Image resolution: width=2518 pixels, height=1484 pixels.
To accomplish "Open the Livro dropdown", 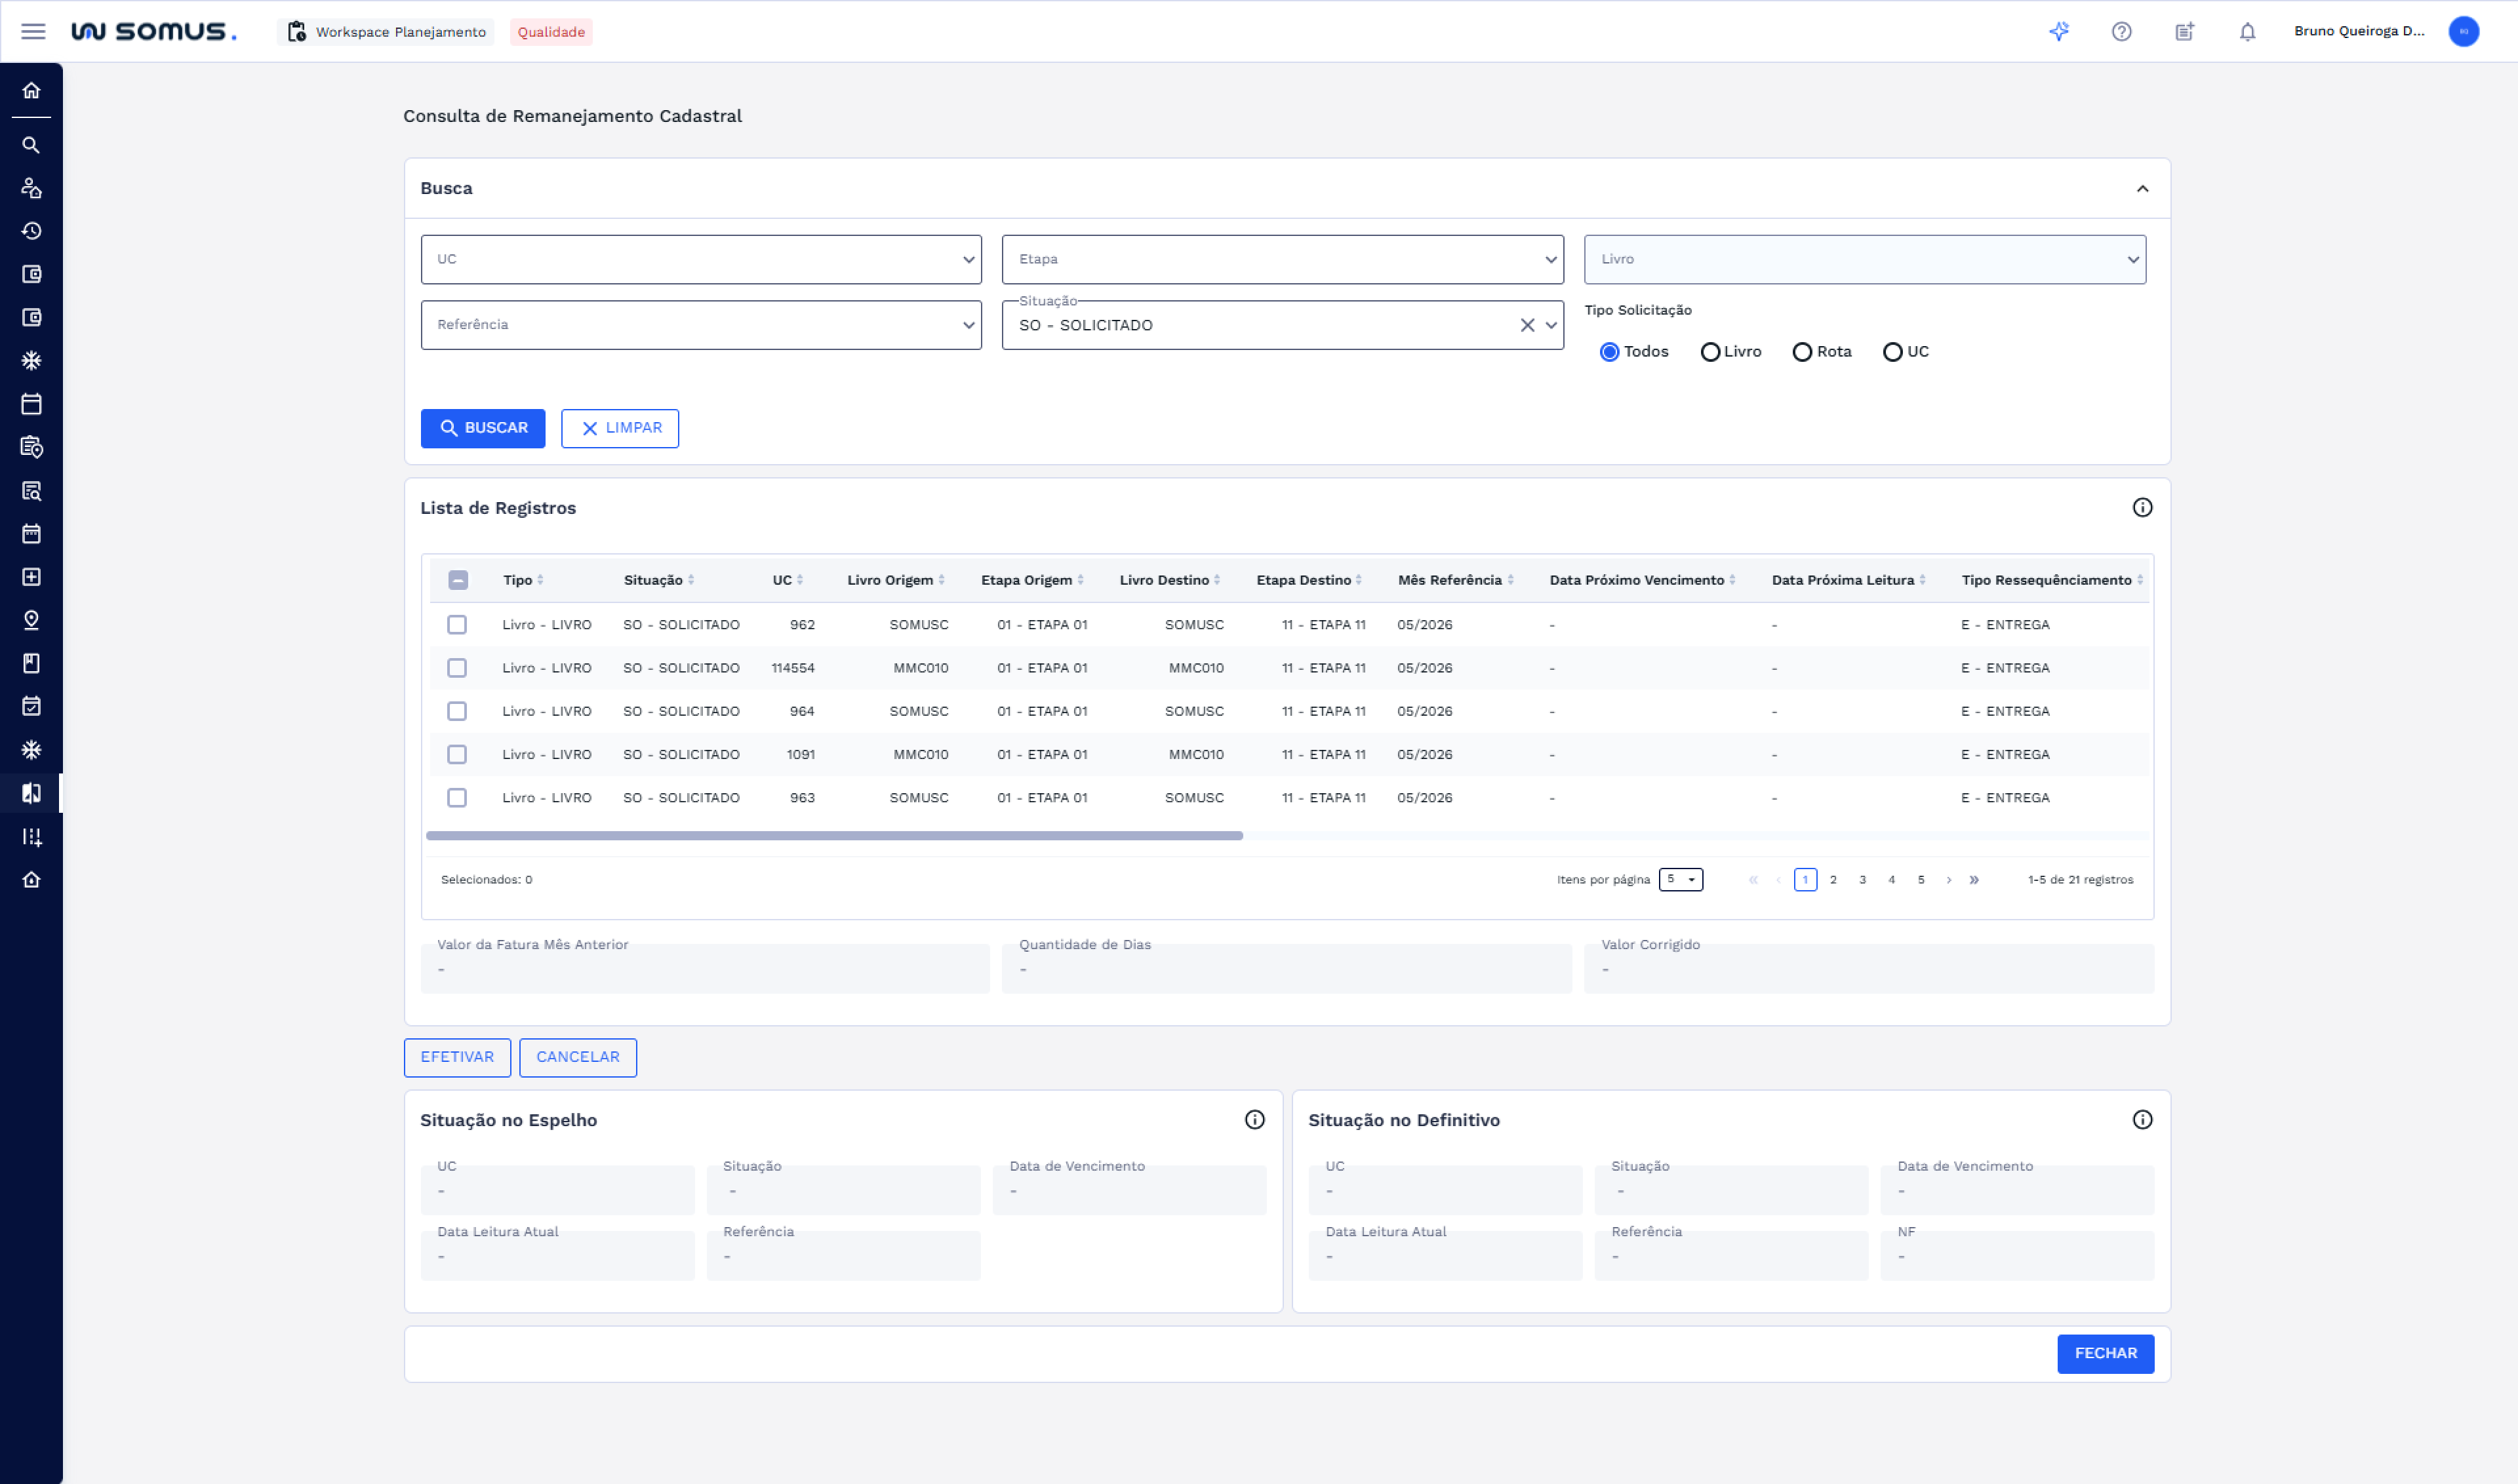I will tap(1865, 260).
